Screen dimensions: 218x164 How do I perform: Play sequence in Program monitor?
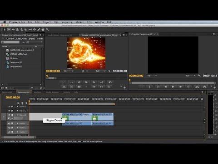point(173,87)
